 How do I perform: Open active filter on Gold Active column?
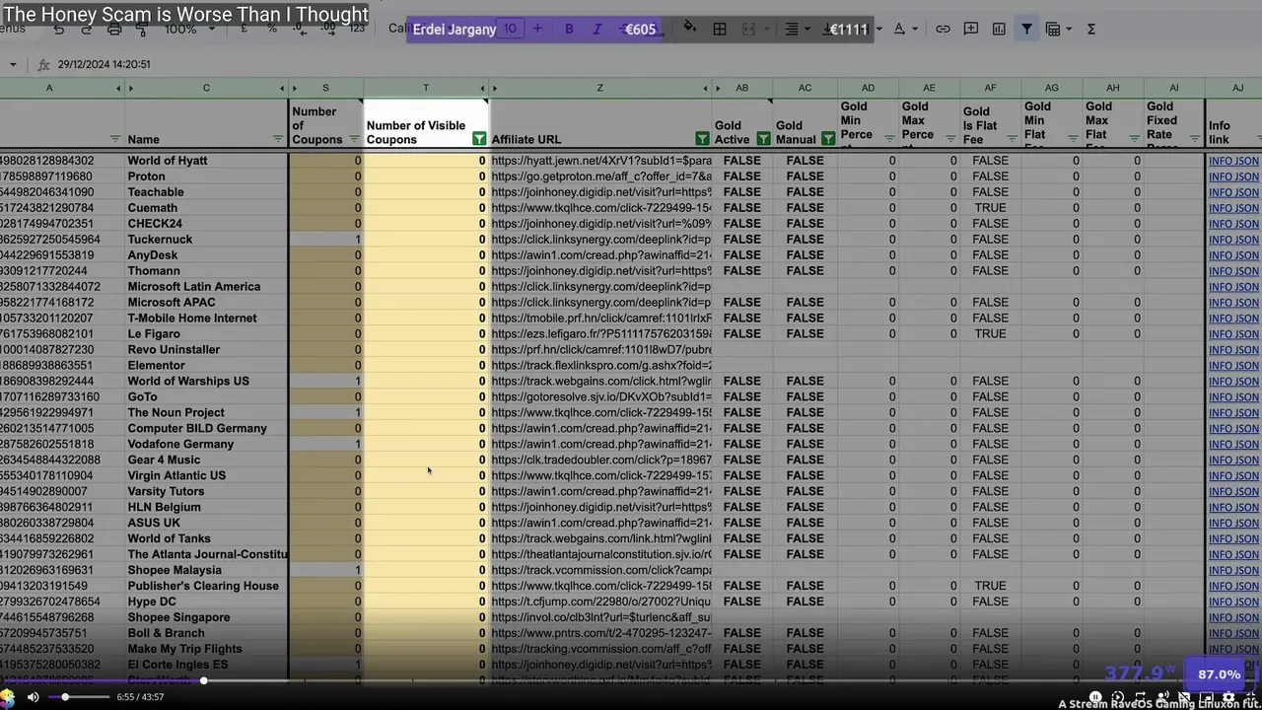(763, 139)
